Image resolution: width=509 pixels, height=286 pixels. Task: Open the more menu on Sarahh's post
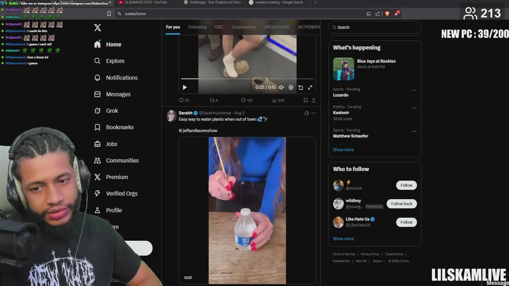coord(314,113)
